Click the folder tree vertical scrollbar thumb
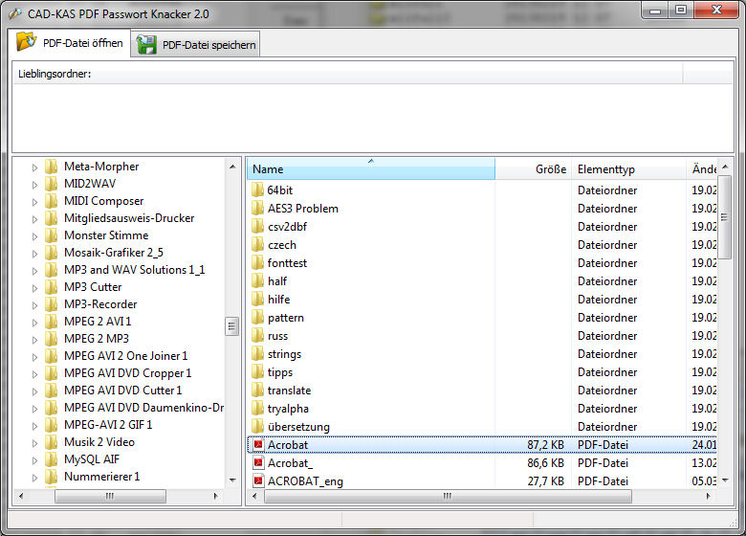This screenshot has width=746, height=536. (x=232, y=326)
